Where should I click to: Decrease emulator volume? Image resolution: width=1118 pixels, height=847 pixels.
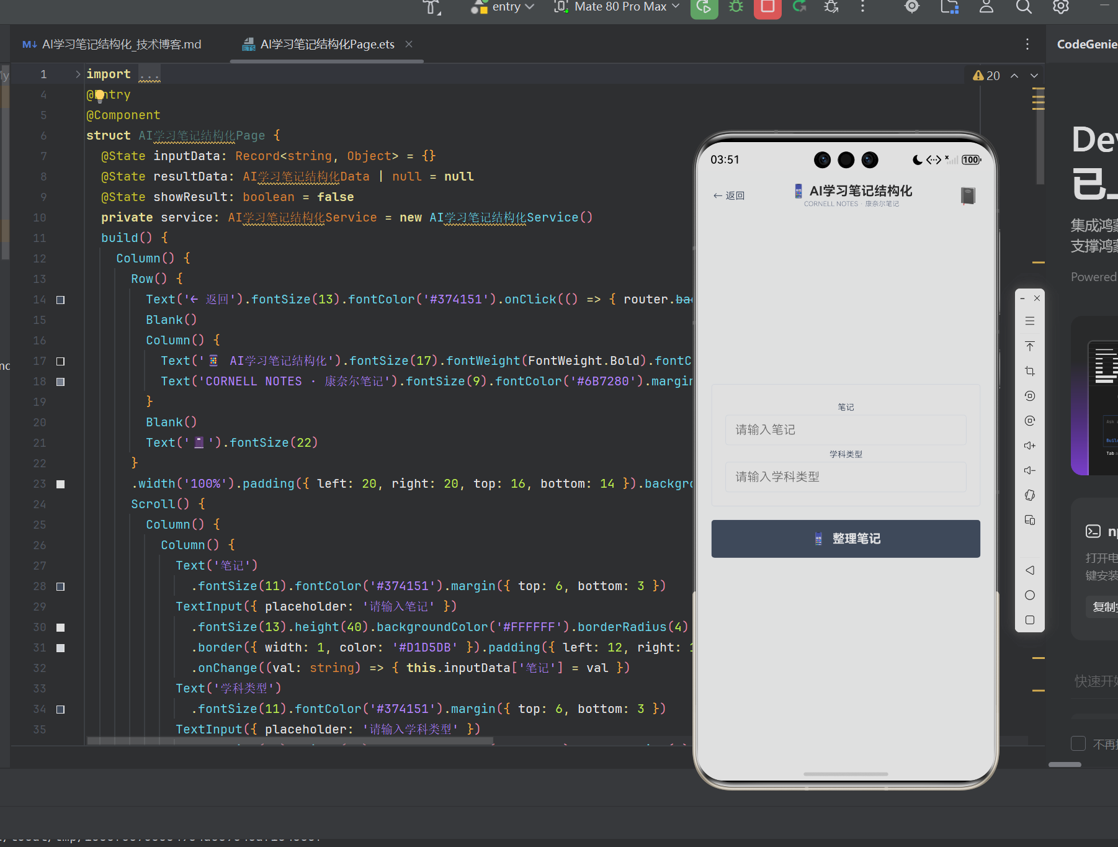(1030, 470)
